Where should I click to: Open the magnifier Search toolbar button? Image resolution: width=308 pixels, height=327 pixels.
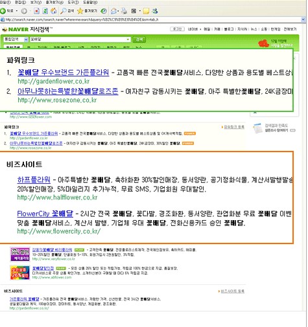pyautogui.click(x=67, y=11)
